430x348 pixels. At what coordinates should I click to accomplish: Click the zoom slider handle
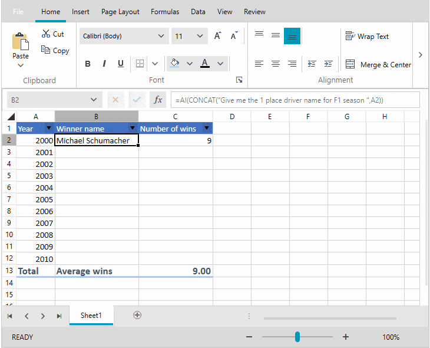click(x=297, y=337)
